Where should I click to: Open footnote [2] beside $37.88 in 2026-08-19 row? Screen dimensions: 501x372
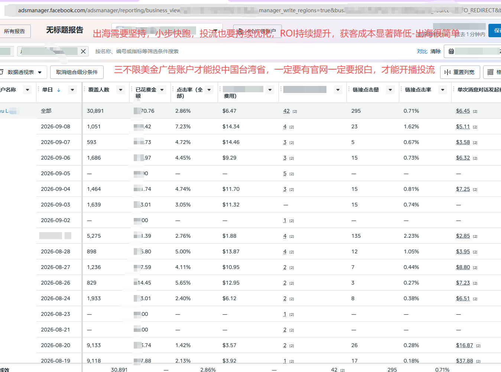click(x=478, y=361)
